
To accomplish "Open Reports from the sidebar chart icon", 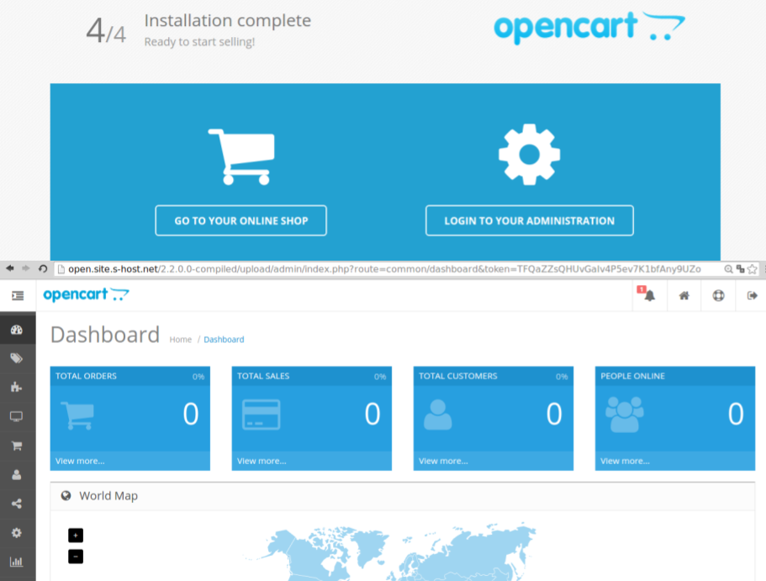I will click(17, 562).
